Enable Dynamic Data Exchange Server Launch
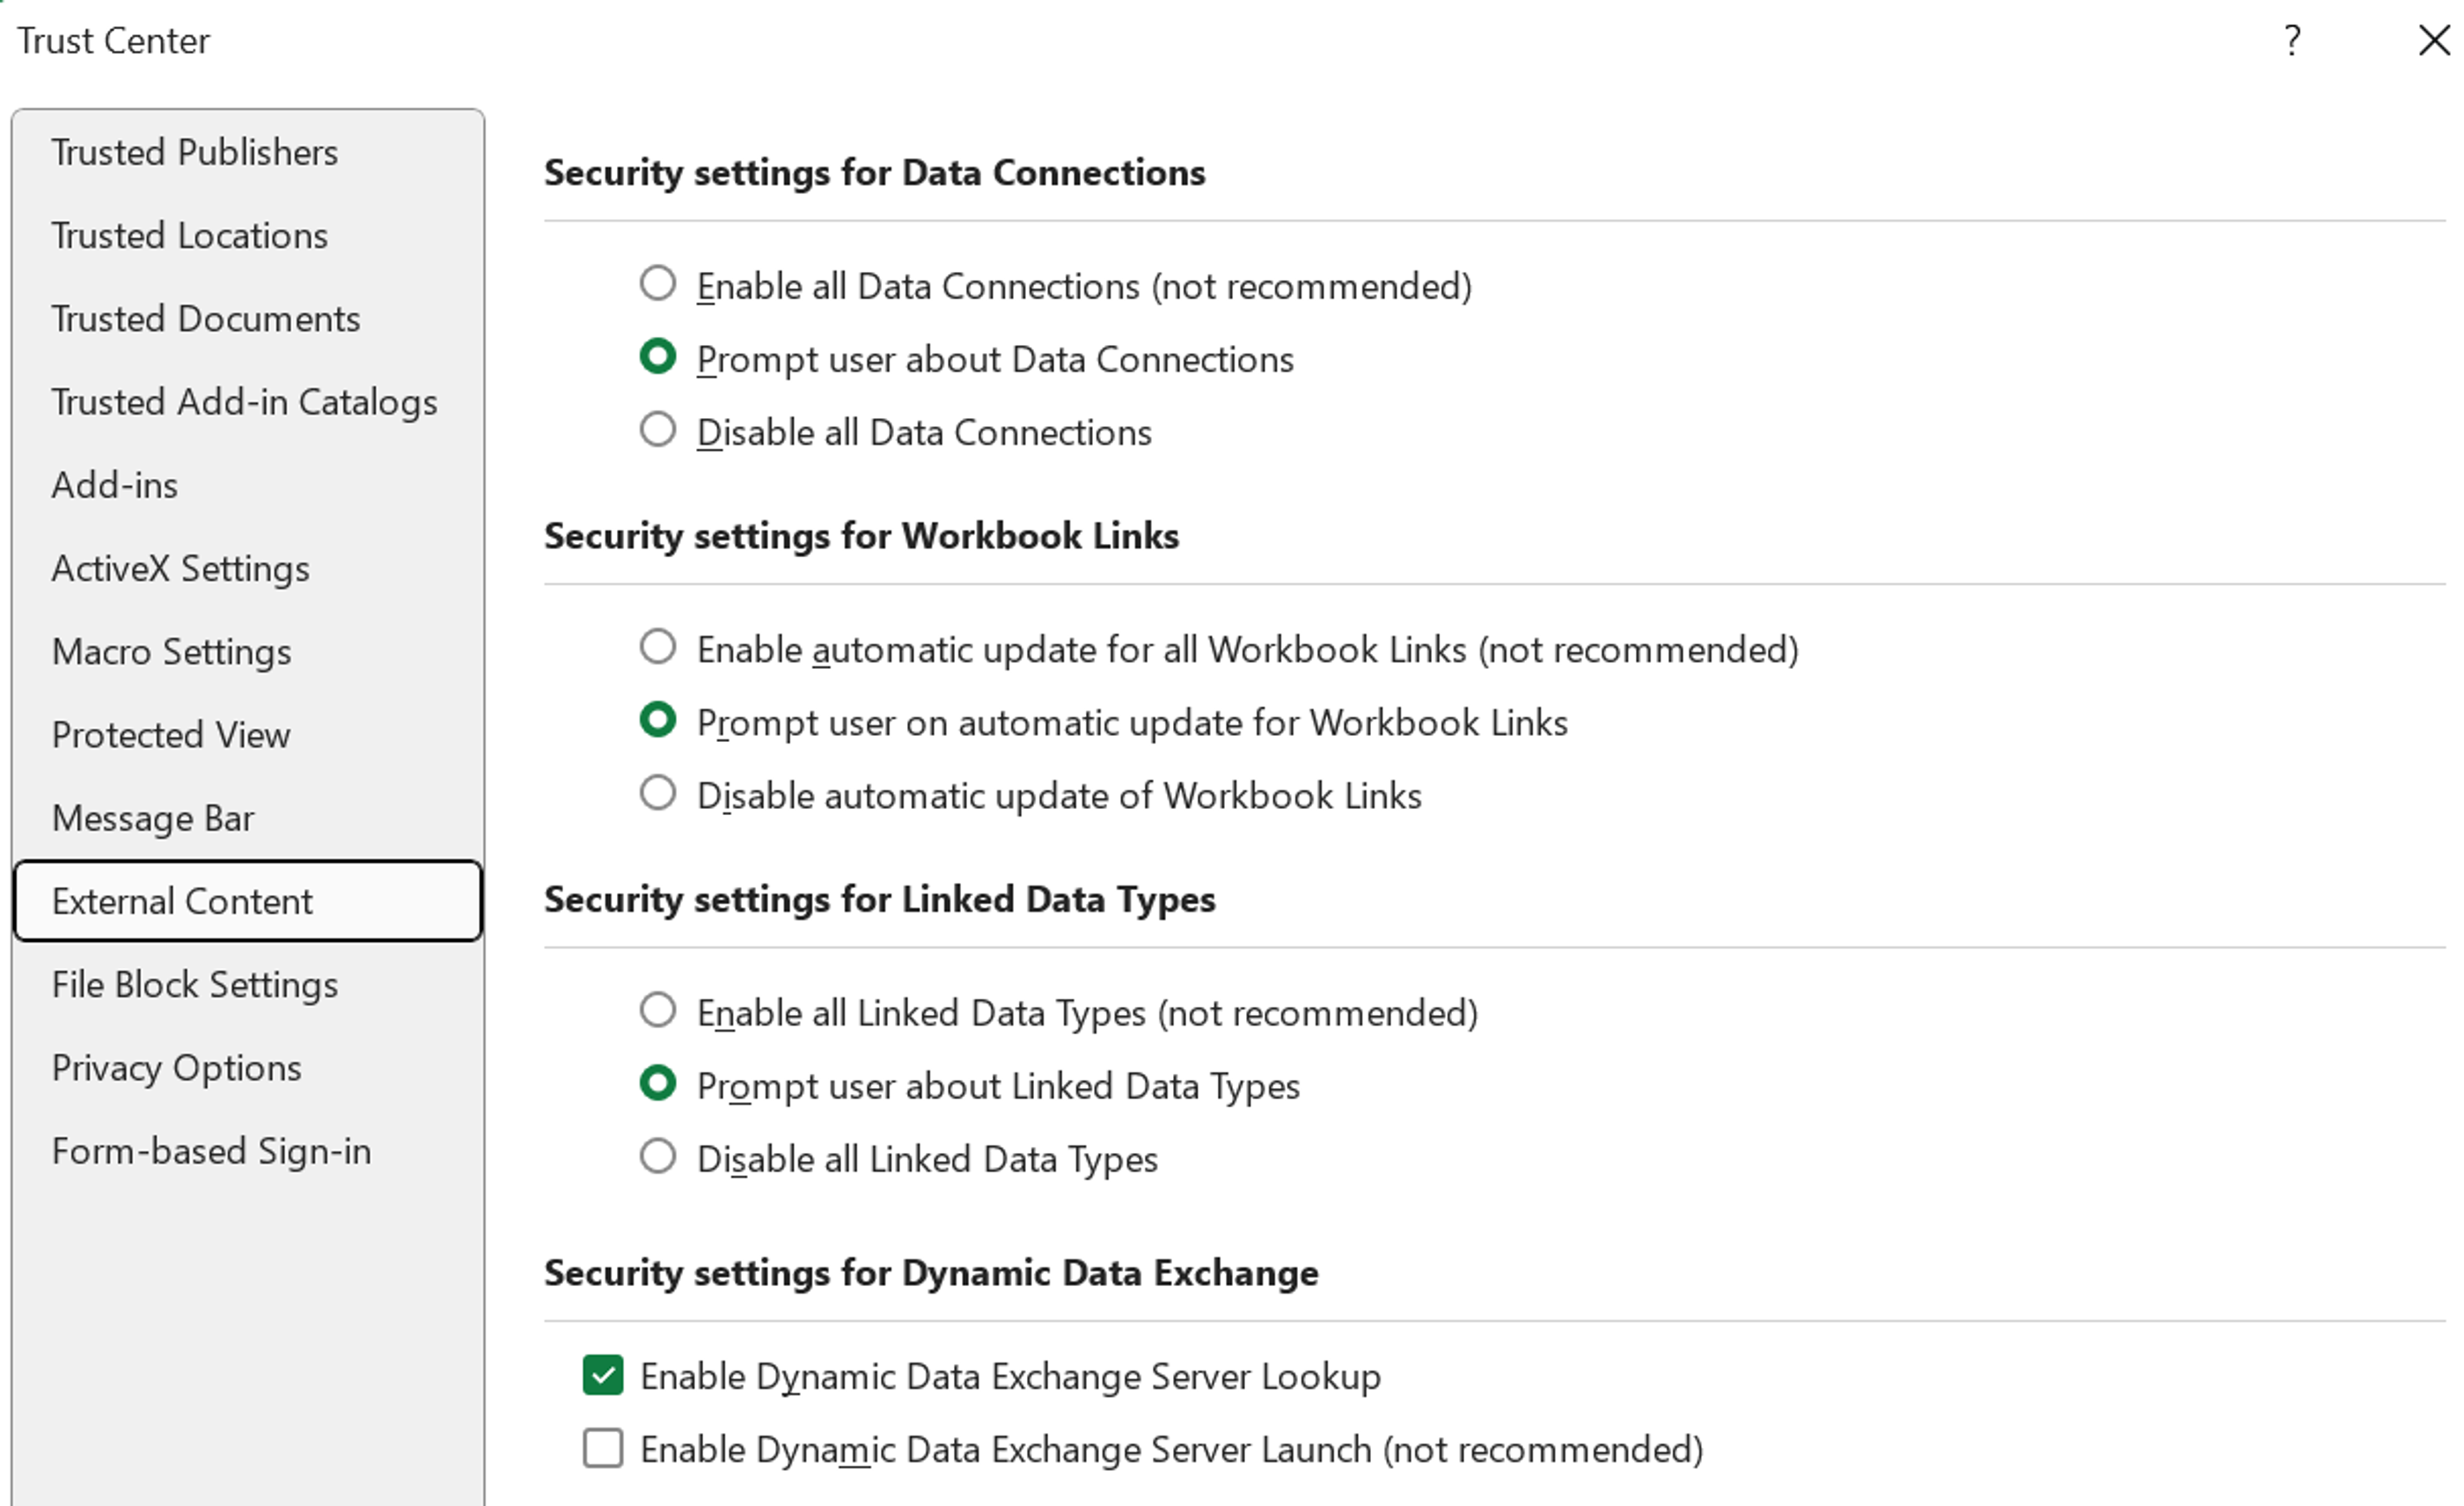 [x=601, y=1448]
